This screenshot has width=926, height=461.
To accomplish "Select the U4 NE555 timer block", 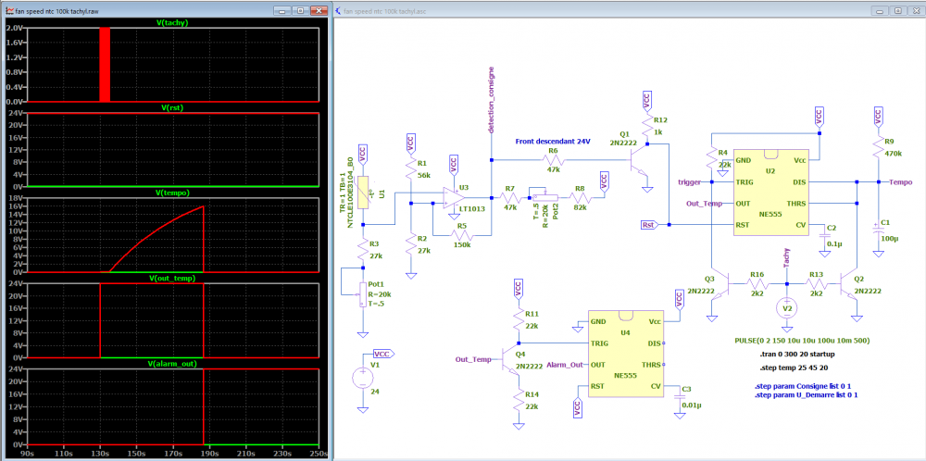I will coord(626,354).
